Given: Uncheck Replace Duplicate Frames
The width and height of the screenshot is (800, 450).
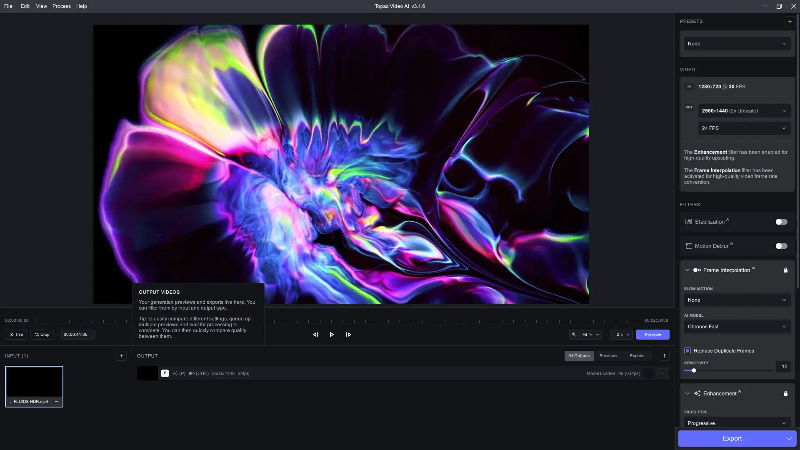Looking at the screenshot, I should click(687, 351).
